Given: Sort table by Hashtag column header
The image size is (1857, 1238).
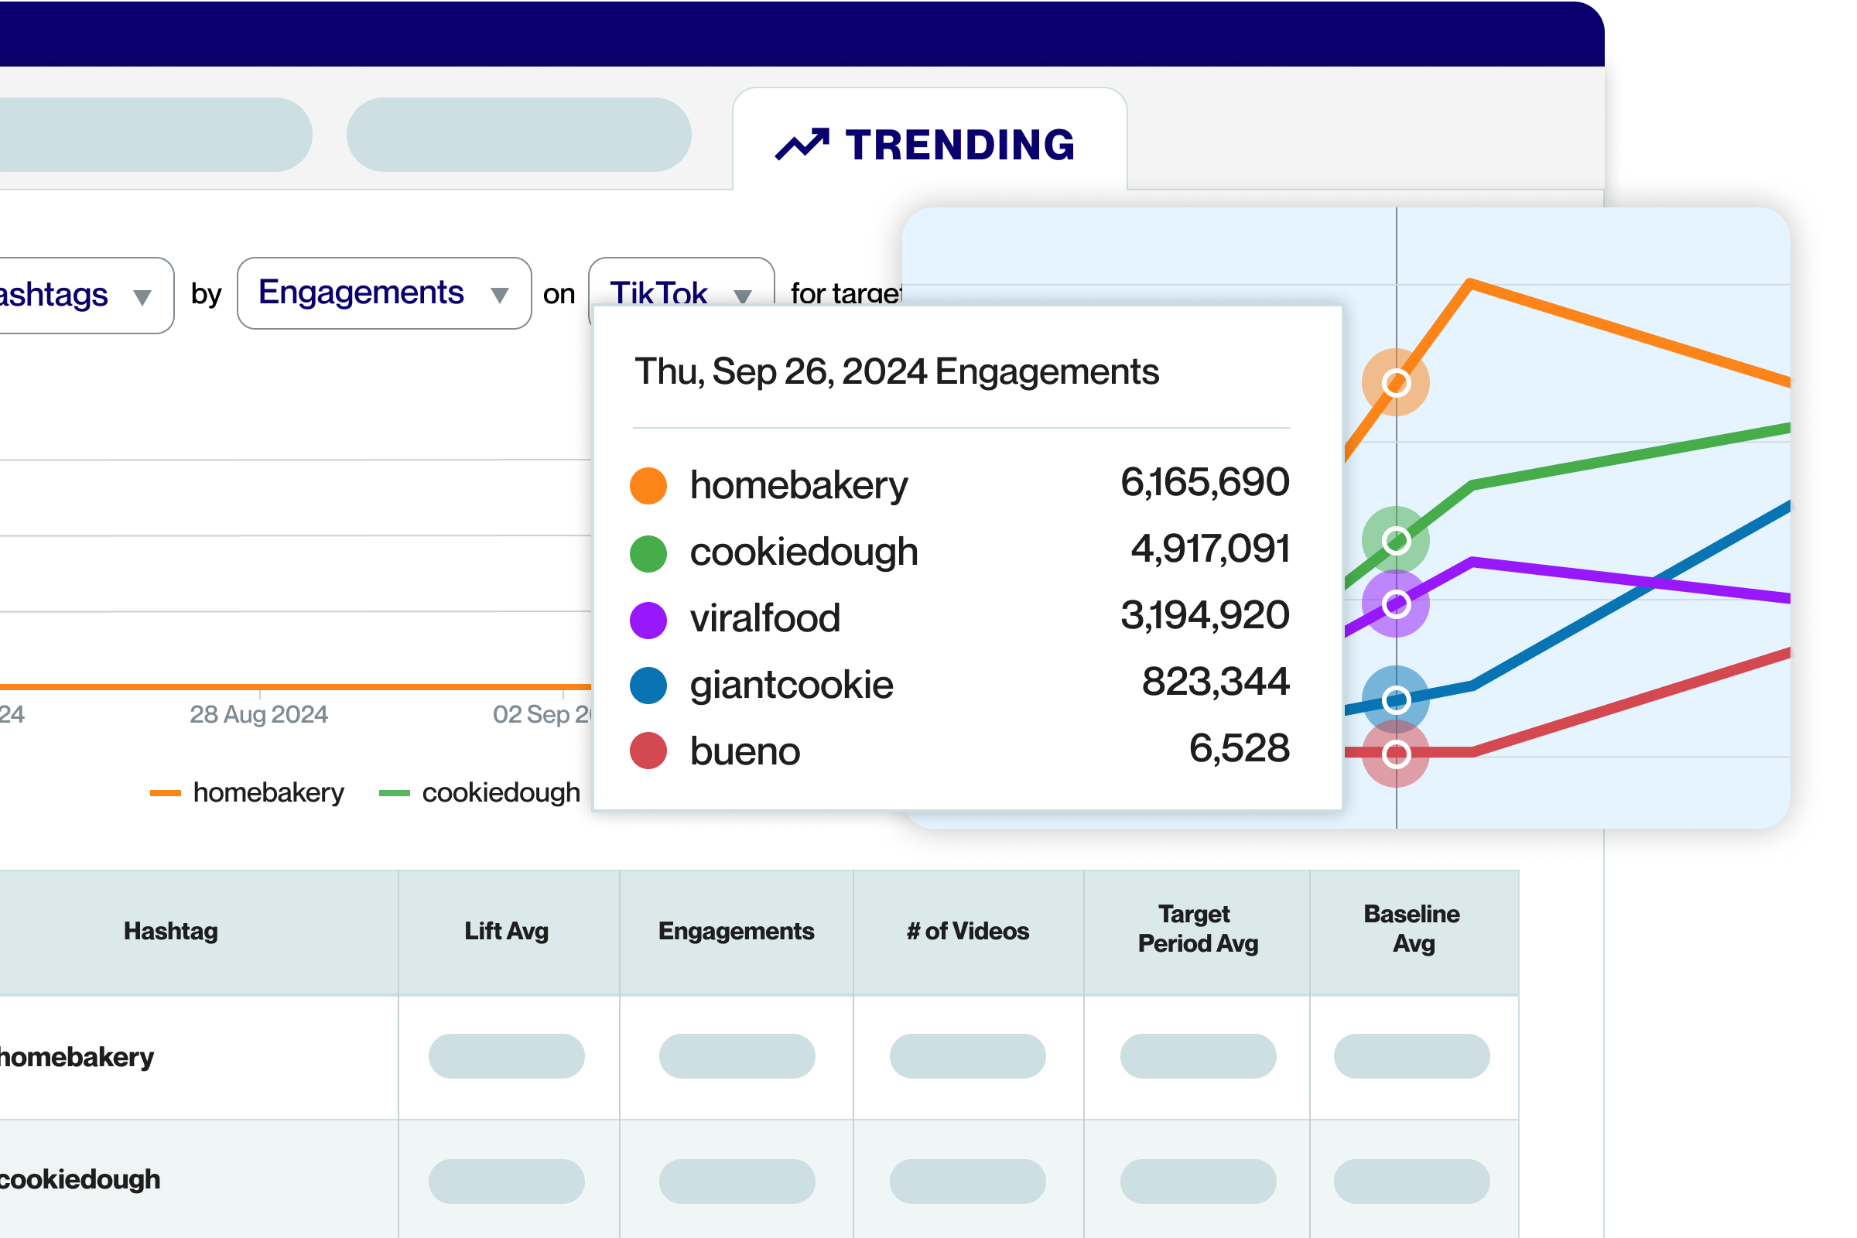Looking at the screenshot, I should pos(170,931).
